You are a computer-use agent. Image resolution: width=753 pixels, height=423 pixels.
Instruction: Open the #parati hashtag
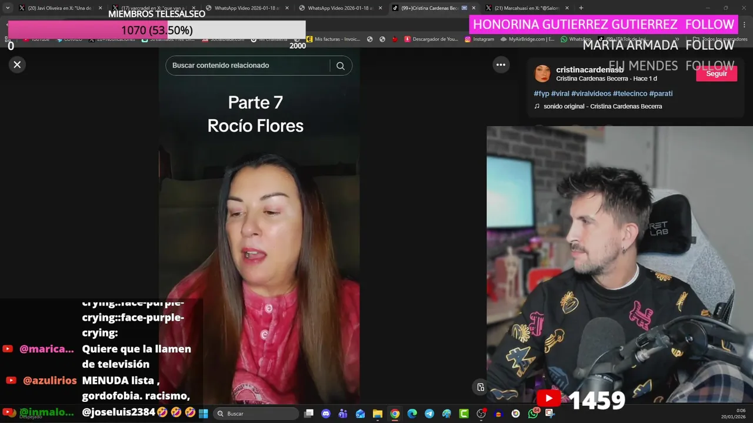(x=661, y=93)
